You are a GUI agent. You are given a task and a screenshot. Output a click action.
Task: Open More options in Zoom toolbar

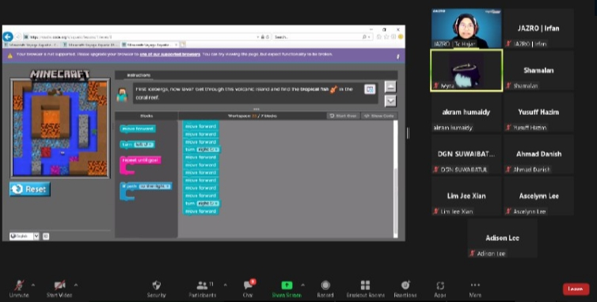tap(475, 289)
